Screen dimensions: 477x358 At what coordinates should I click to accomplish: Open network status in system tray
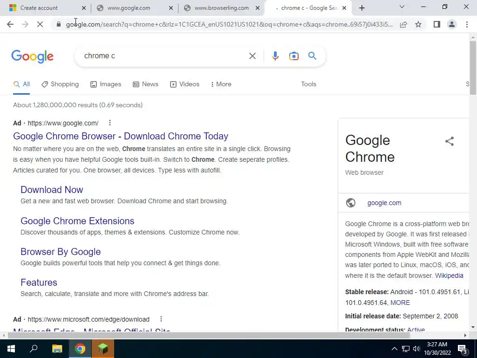point(406,349)
